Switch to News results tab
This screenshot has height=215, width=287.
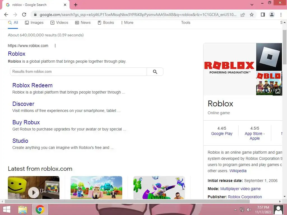coord(83,23)
